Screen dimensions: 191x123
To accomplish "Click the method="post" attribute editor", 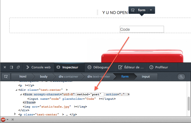I will (x=90, y=94).
